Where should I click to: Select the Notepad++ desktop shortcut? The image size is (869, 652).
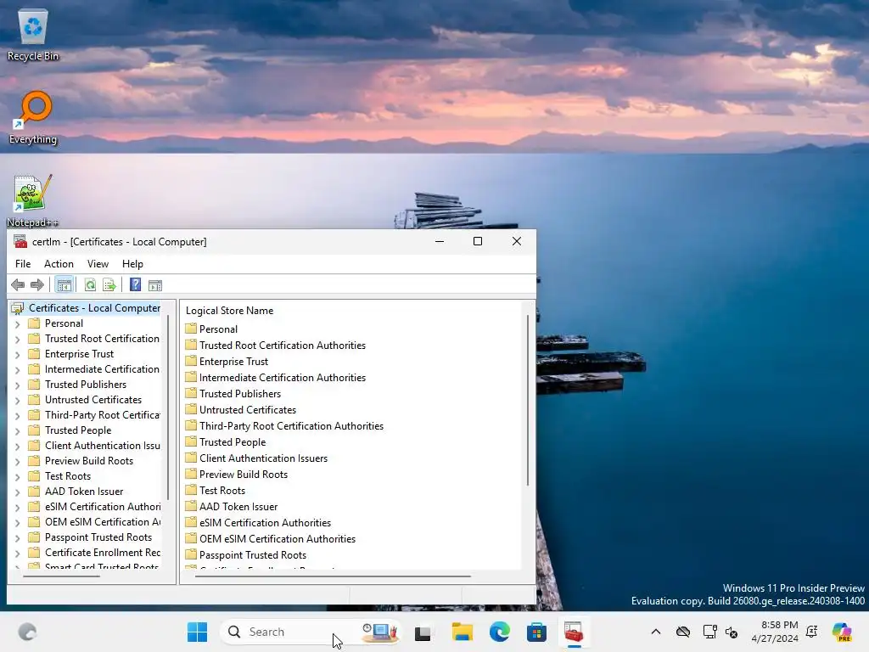[33, 200]
